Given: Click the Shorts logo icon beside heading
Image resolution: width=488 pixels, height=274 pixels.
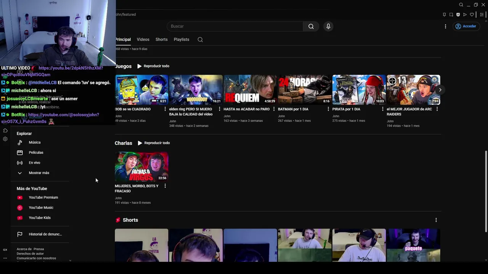Looking at the screenshot, I should tap(118, 220).
